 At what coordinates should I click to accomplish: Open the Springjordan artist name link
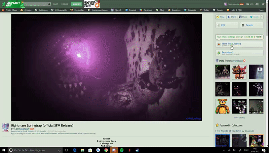click(22, 129)
